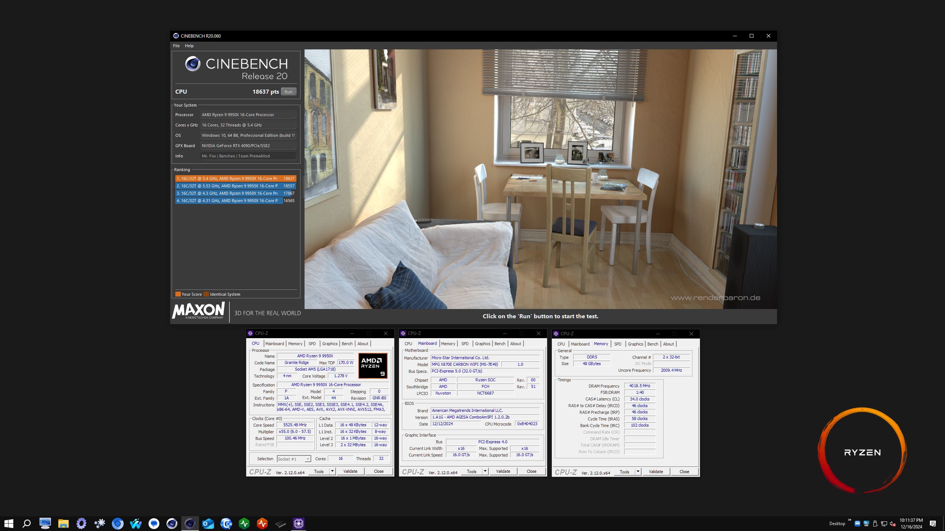This screenshot has height=531, width=945.
Task: Open network status tray icon
Action: (884, 524)
